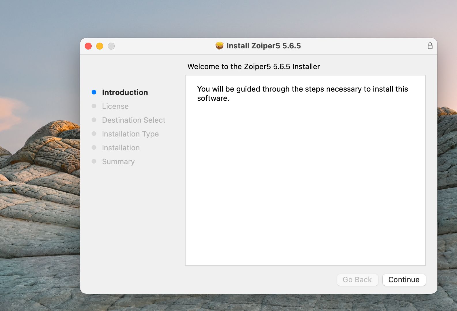The width and height of the screenshot is (457, 311).
Task: Select the License step in sidebar
Action: (115, 106)
